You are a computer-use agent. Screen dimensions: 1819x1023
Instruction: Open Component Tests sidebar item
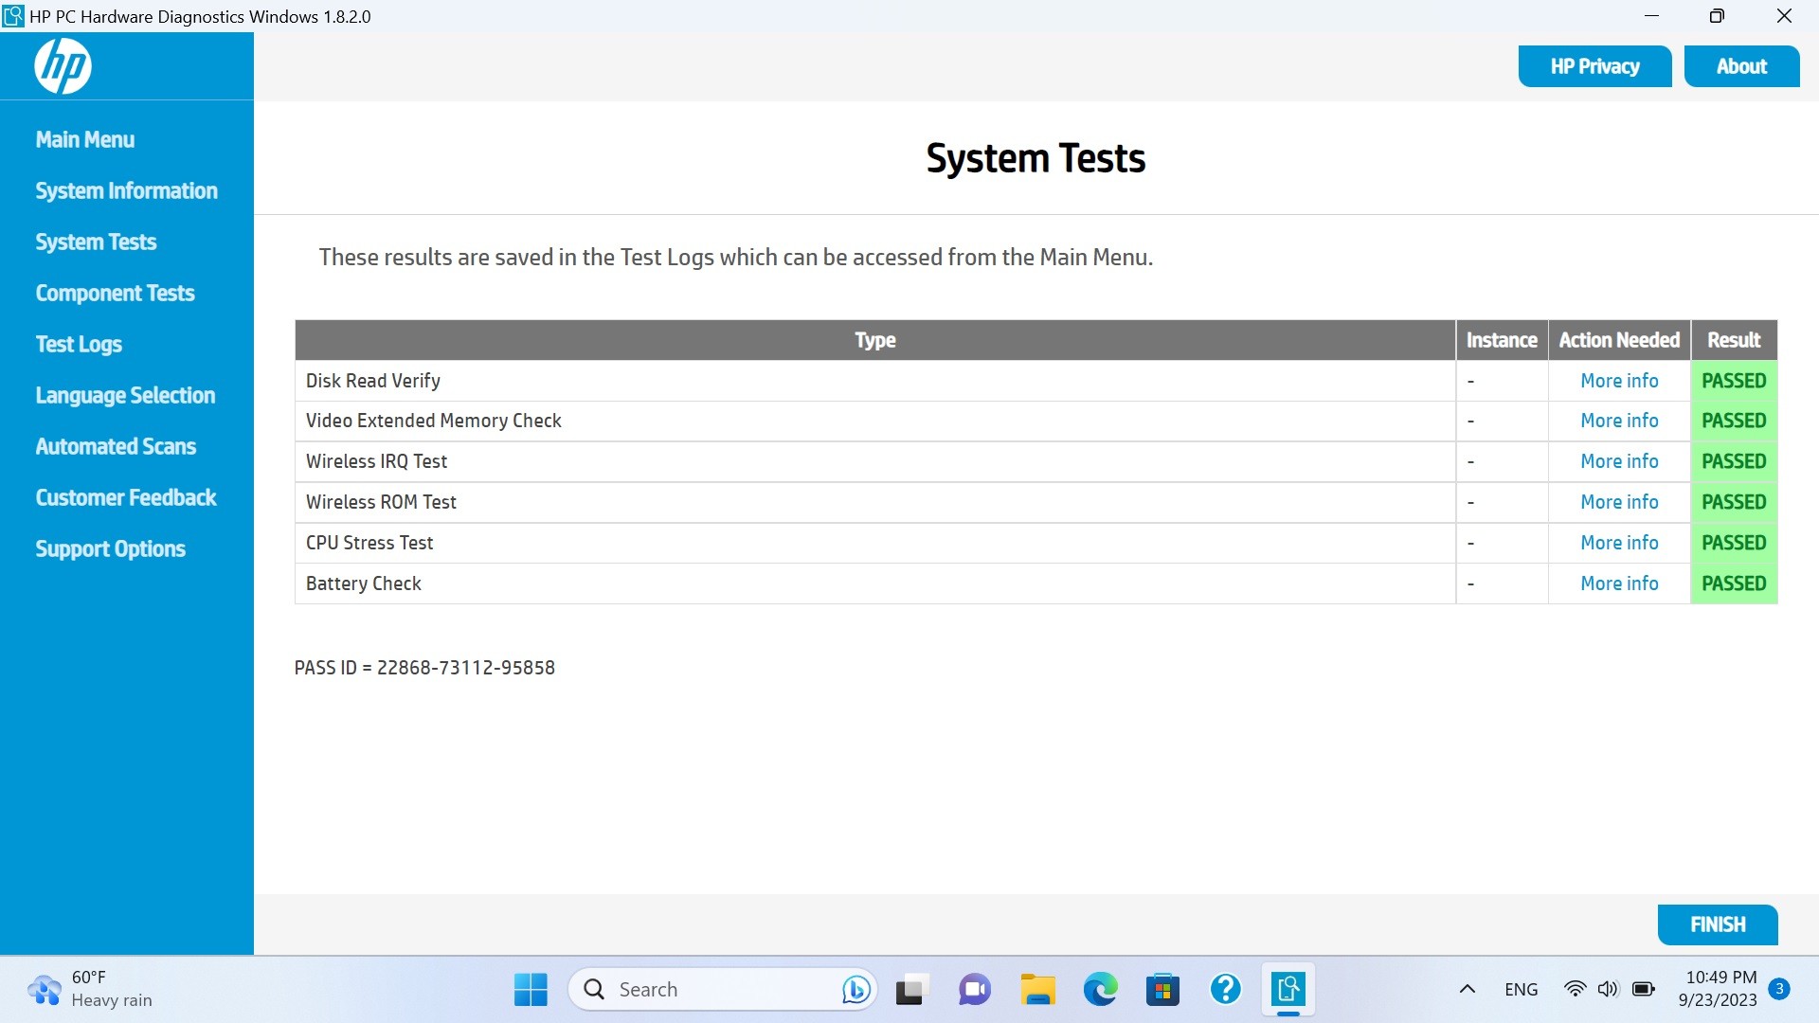[115, 293]
